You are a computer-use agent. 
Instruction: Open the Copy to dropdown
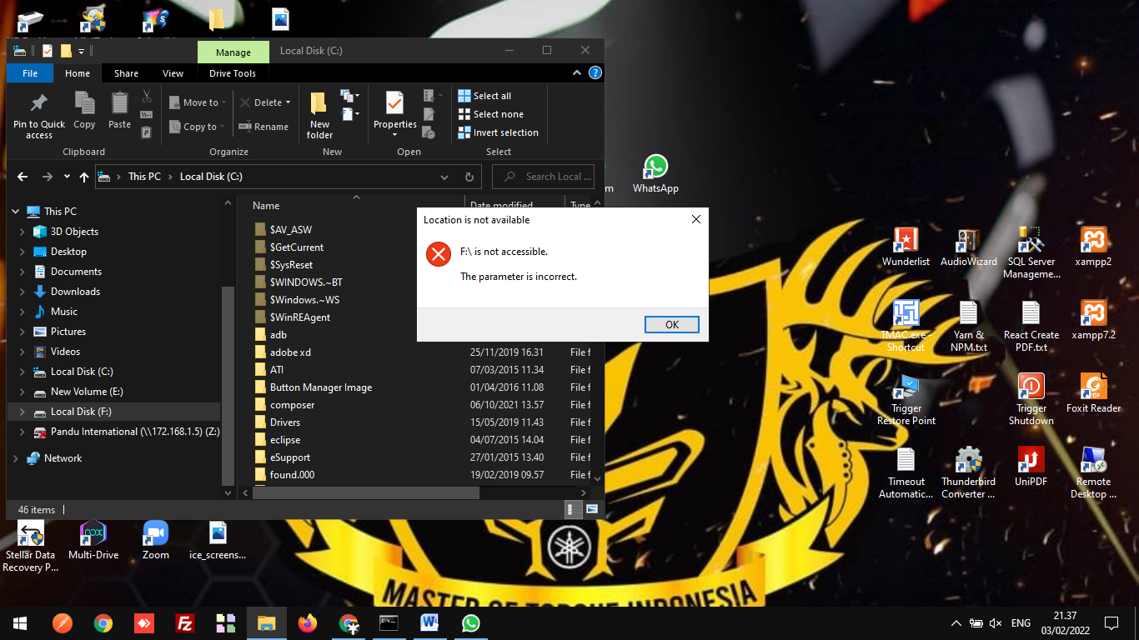pyautogui.click(x=196, y=127)
